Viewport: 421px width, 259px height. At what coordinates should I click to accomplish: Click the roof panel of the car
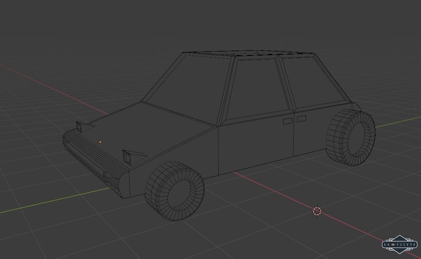pos(250,53)
